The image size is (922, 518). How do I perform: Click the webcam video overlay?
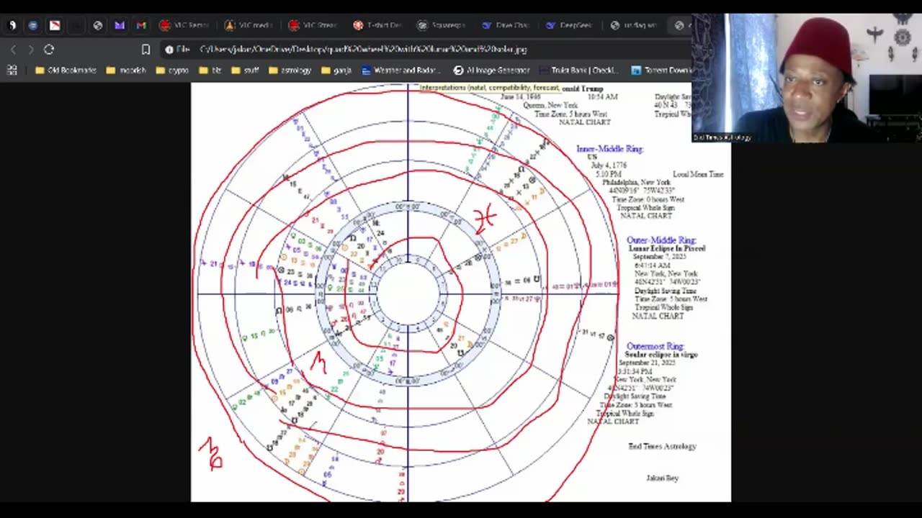807,78
